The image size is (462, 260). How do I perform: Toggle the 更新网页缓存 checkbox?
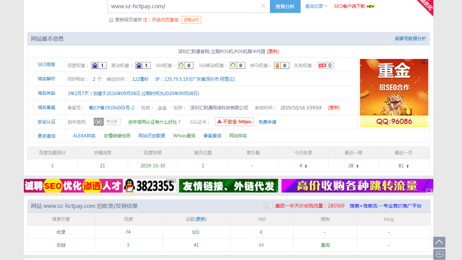[111, 20]
